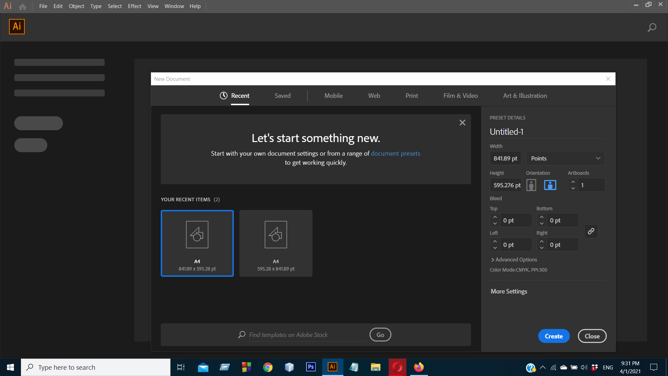Select the A4 595.28 x 841.89 pt preset
Viewport: 668px width, 376px height.
pyautogui.click(x=276, y=243)
